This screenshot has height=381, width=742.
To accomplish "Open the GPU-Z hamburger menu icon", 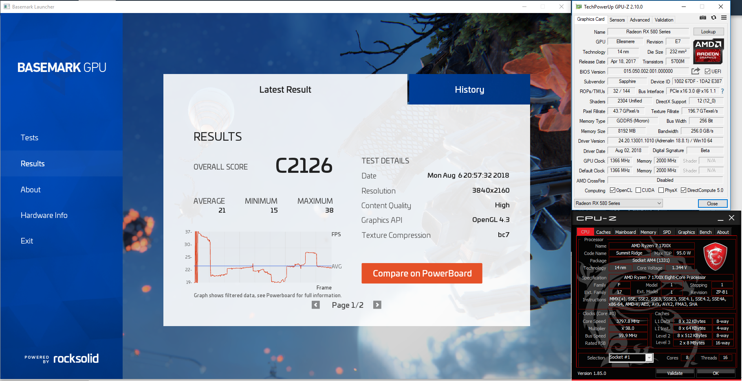I will pos(724,18).
